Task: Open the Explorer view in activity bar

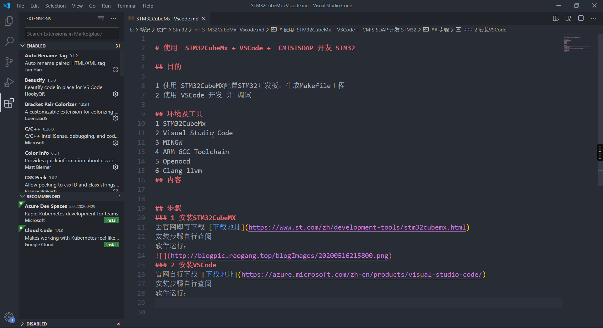Action: click(9, 21)
